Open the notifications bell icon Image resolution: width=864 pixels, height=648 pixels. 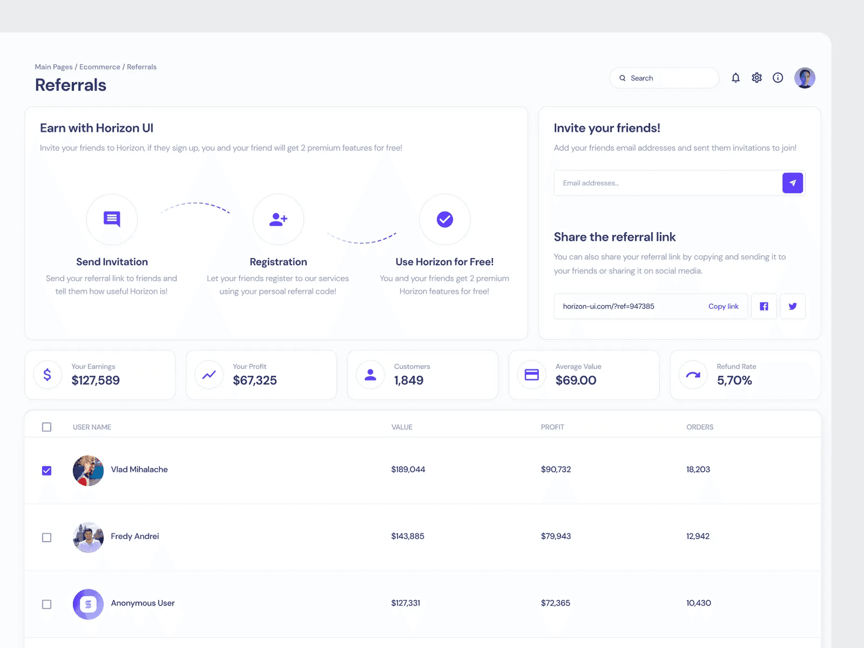(735, 78)
